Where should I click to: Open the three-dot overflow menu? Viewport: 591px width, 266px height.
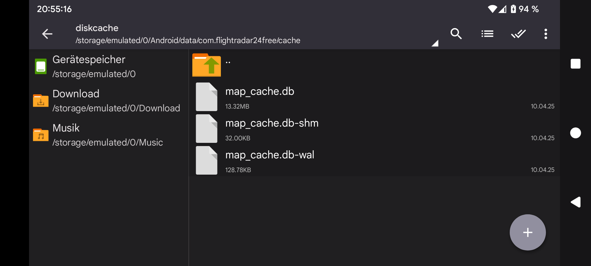(x=545, y=34)
